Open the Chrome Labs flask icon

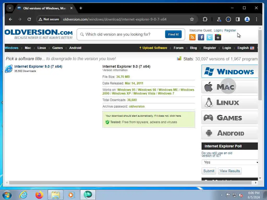(x=219, y=19)
